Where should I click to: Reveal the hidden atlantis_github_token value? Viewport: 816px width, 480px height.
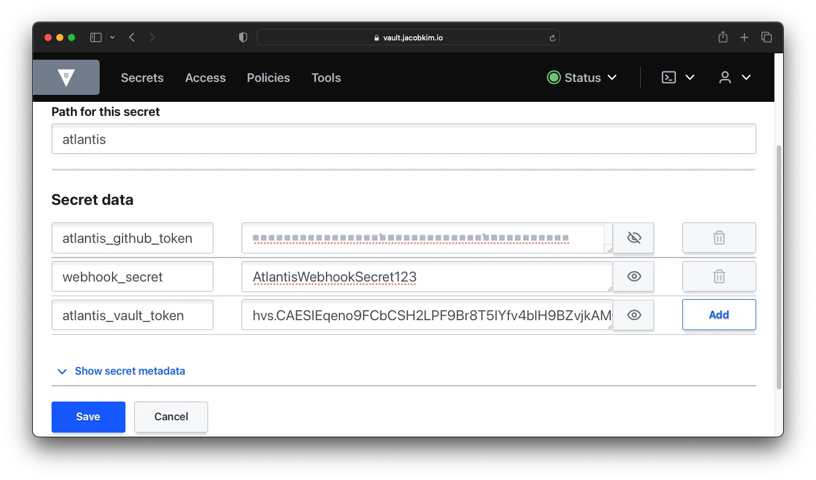pyautogui.click(x=633, y=238)
